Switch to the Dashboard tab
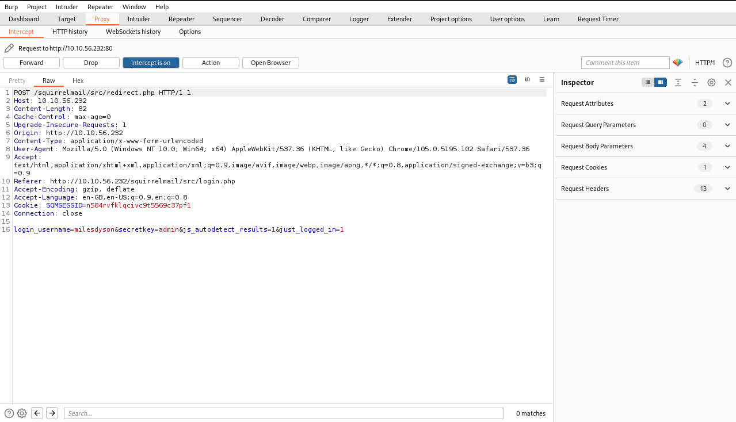This screenshot has width=736, height=422. click(24, 19)
